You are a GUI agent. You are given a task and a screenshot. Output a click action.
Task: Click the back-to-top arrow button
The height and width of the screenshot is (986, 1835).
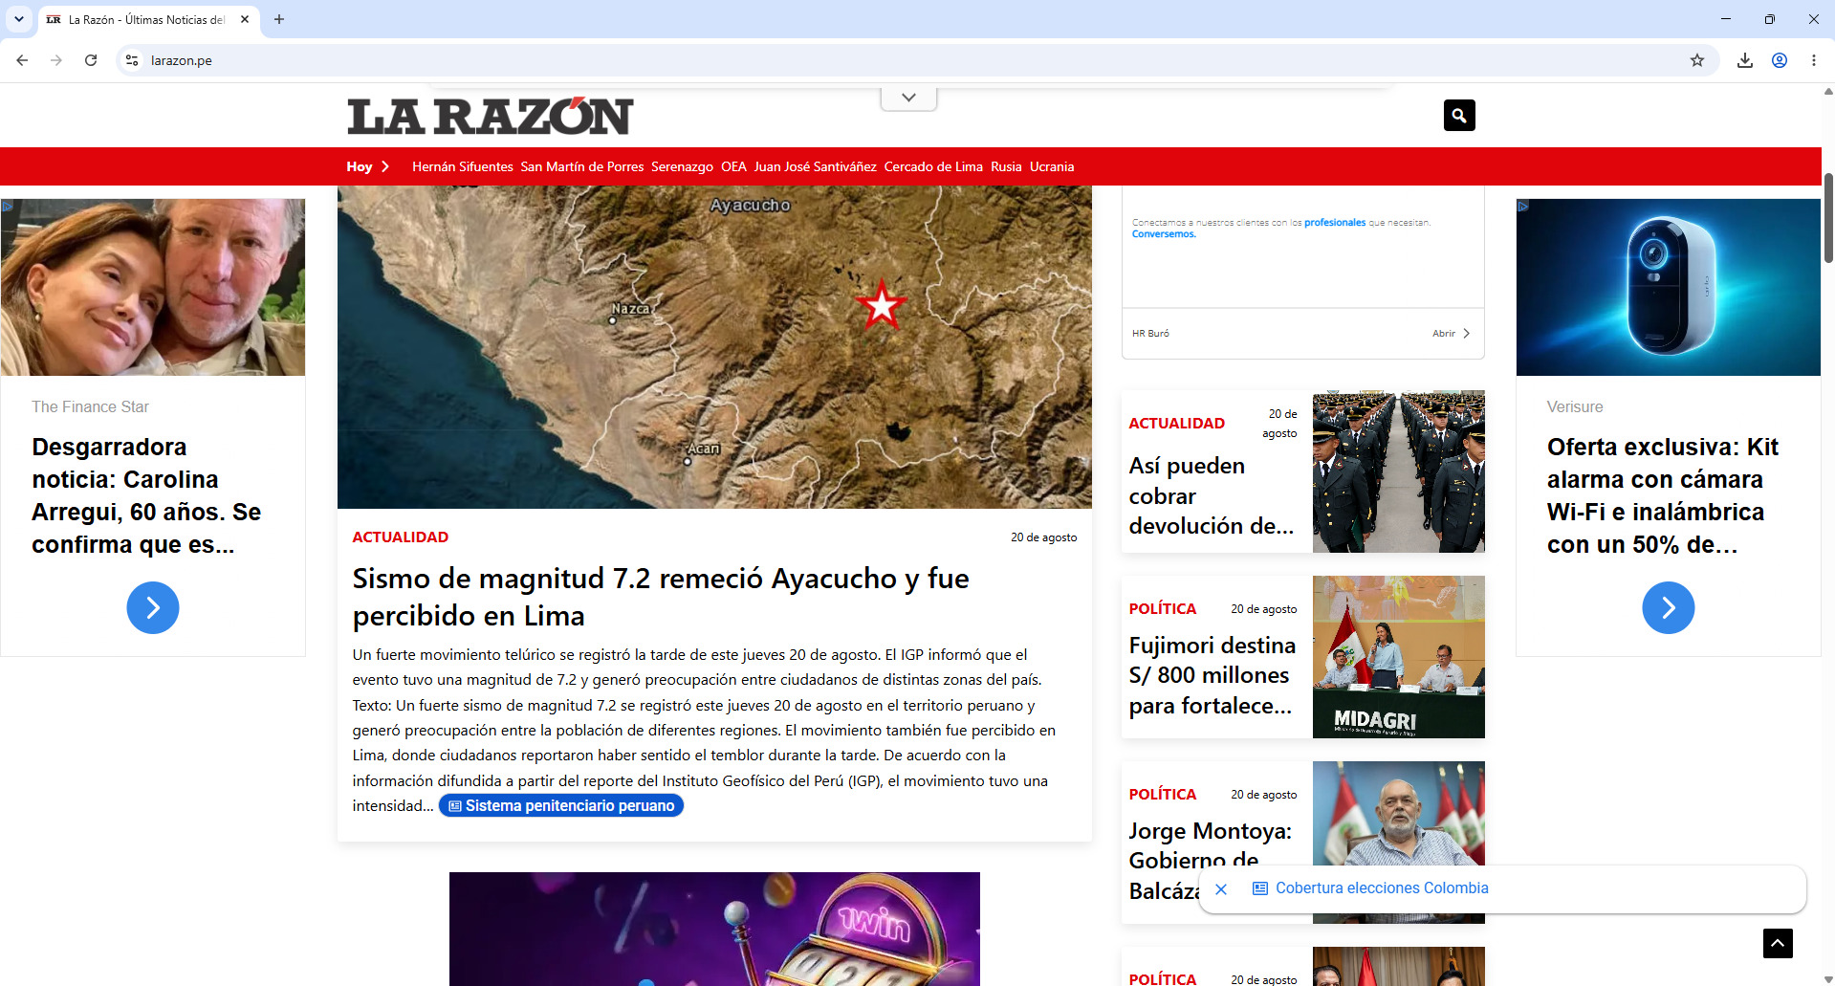tap(1778, 943)
